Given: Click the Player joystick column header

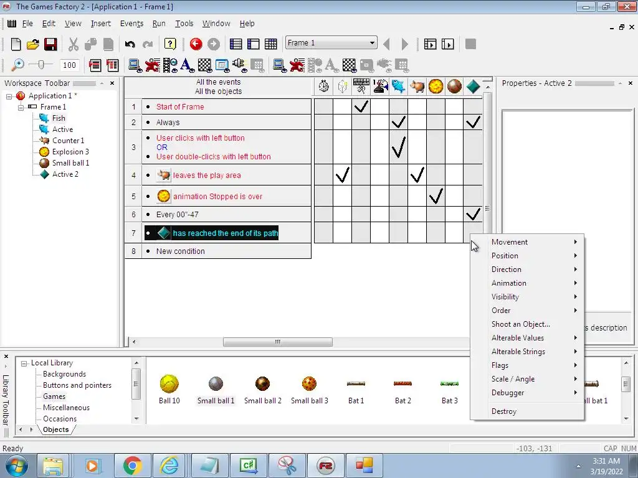Looking at the screenshot, I should point(379,86).
